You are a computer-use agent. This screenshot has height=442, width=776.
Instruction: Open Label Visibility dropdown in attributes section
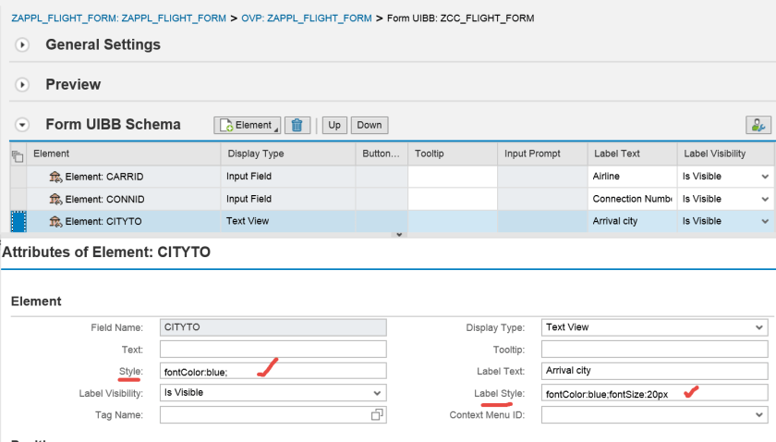(377, 393)
